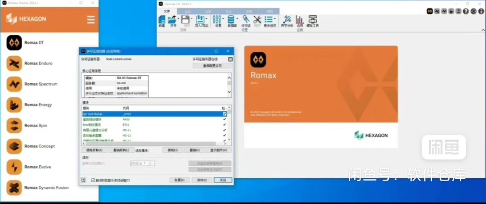Click the 关闭 button in the dialog

223,180
